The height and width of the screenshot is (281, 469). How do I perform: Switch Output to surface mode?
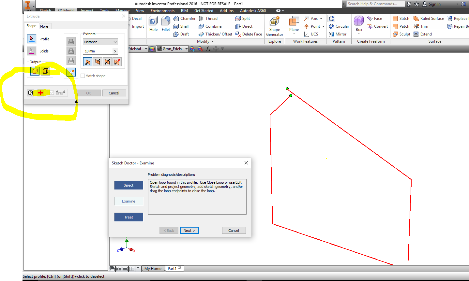[x=45, y=71]
